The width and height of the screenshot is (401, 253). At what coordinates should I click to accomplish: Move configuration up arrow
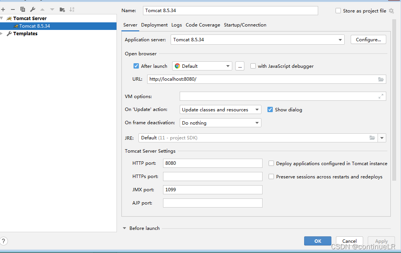click(42, 9)
